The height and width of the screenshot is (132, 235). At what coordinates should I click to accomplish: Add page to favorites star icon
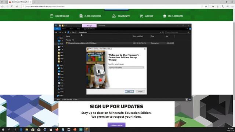click(x=206, y=7)
